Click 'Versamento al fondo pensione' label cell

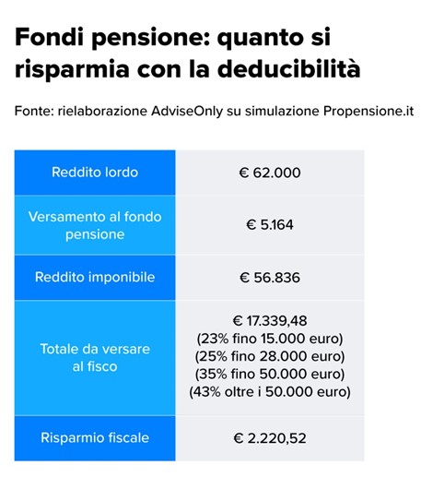(x=95, y=225)
